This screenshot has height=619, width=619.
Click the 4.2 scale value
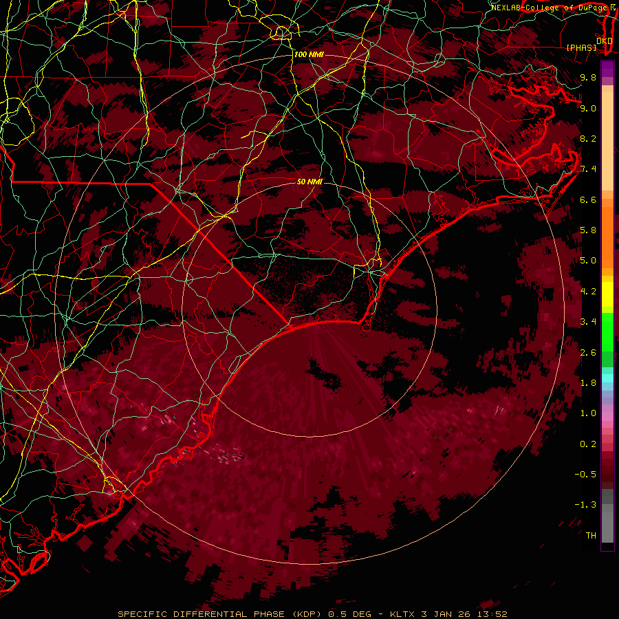tap(588, 292)
